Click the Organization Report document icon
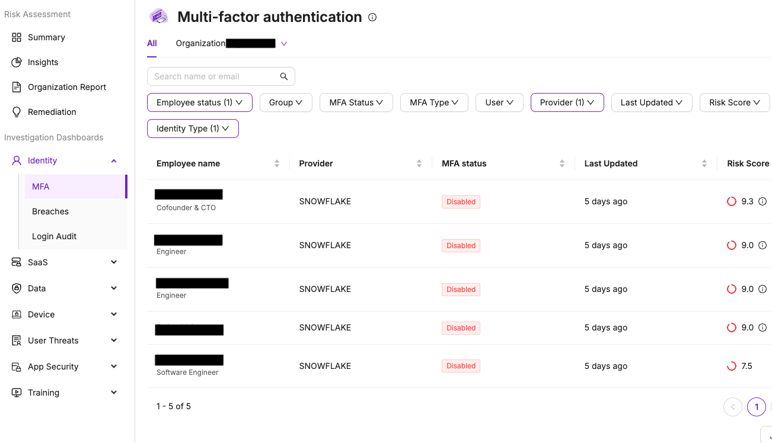The width and height of the screenshot is (772, 443). (x=17, y=87)
